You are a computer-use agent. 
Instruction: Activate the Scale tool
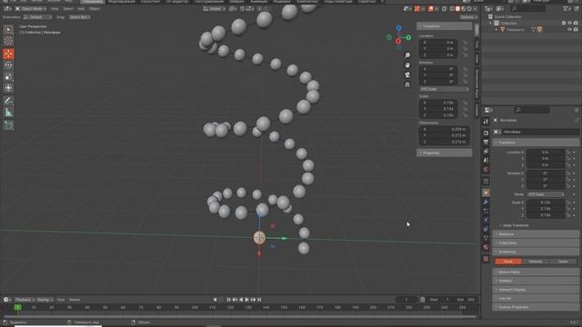tap(8, 76)
